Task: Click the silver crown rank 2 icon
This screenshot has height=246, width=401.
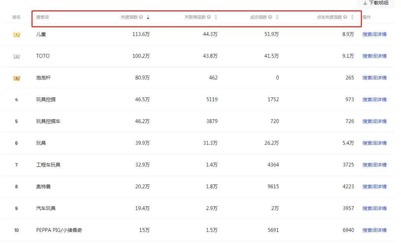Action: pos(16,56)
